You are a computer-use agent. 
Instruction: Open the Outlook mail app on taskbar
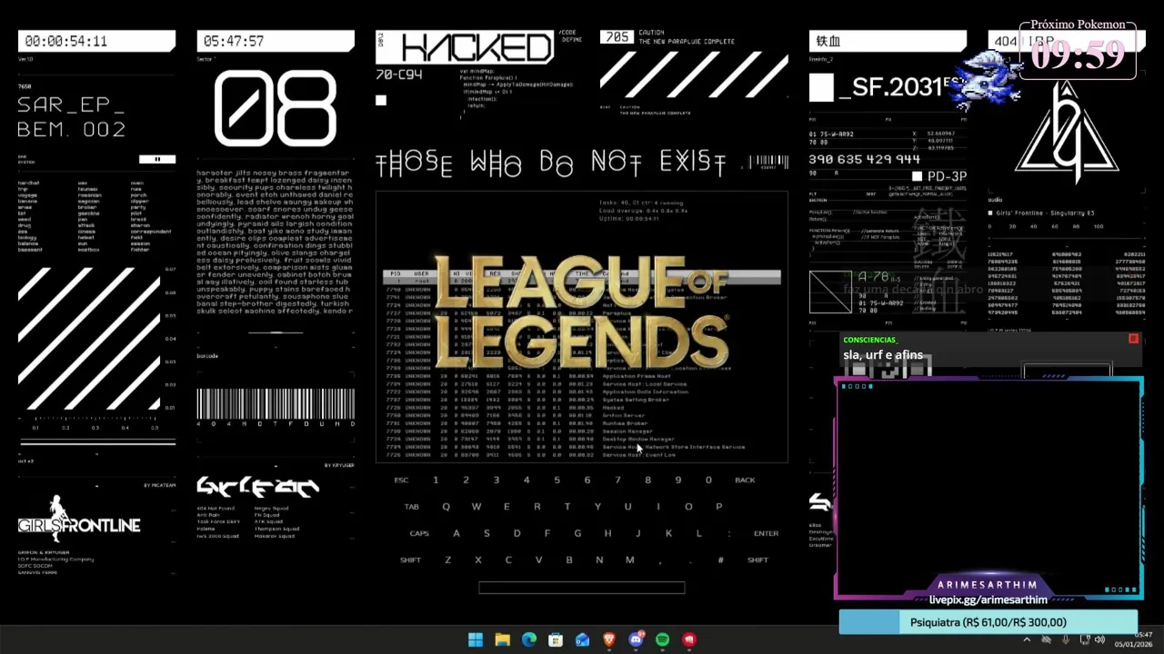click(x=582, y=640)
